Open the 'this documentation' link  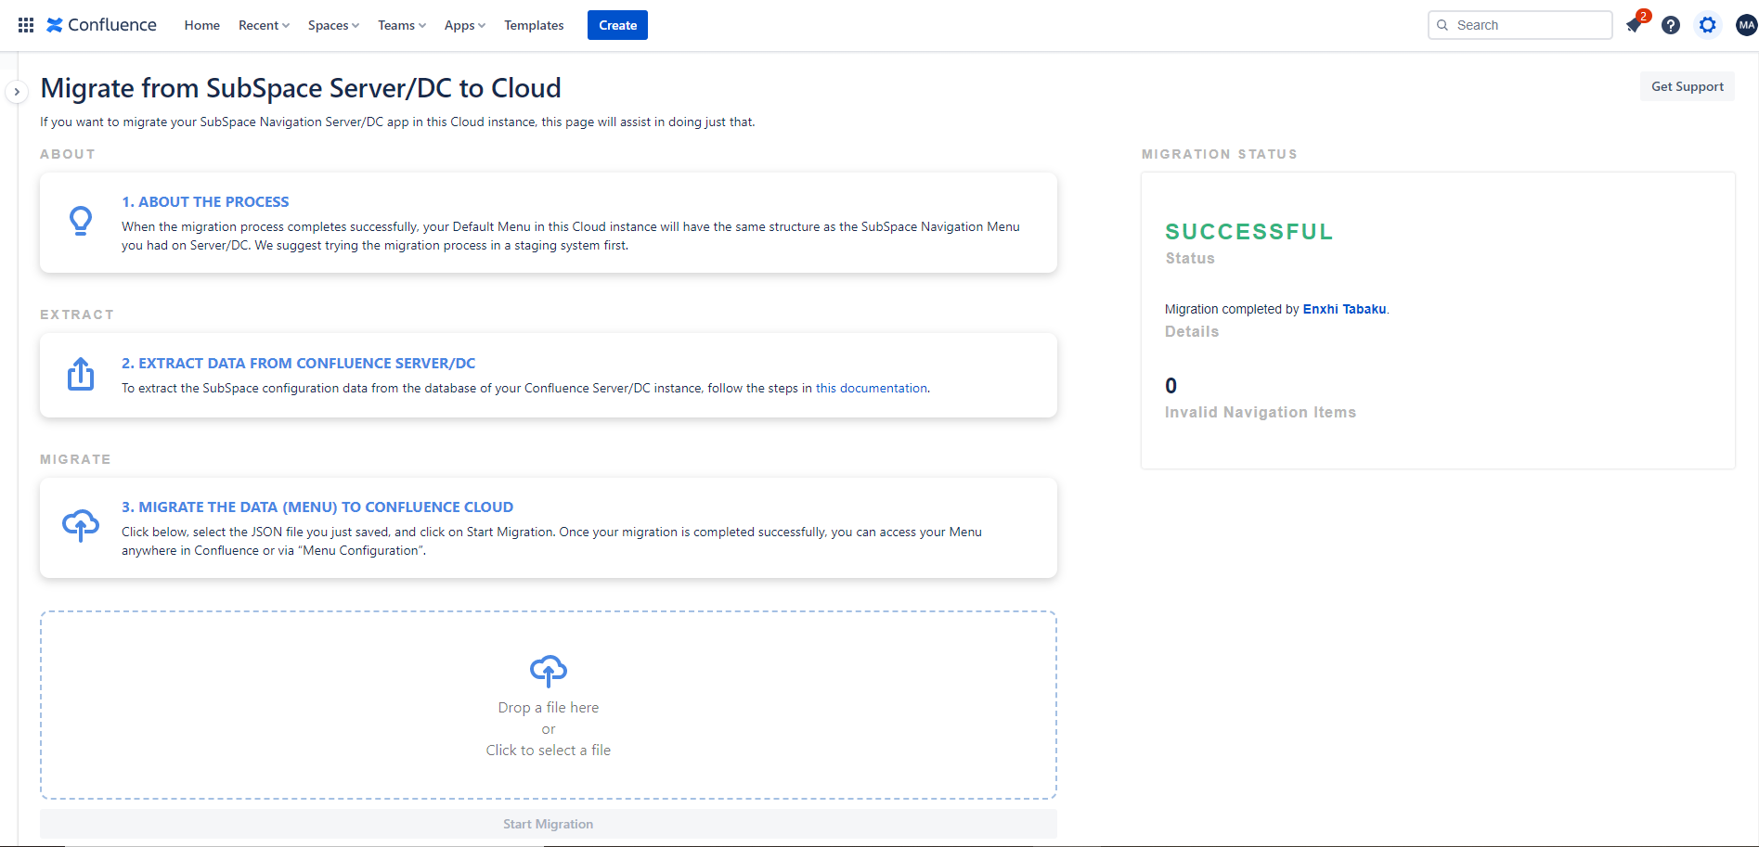(x=872, y=388)
